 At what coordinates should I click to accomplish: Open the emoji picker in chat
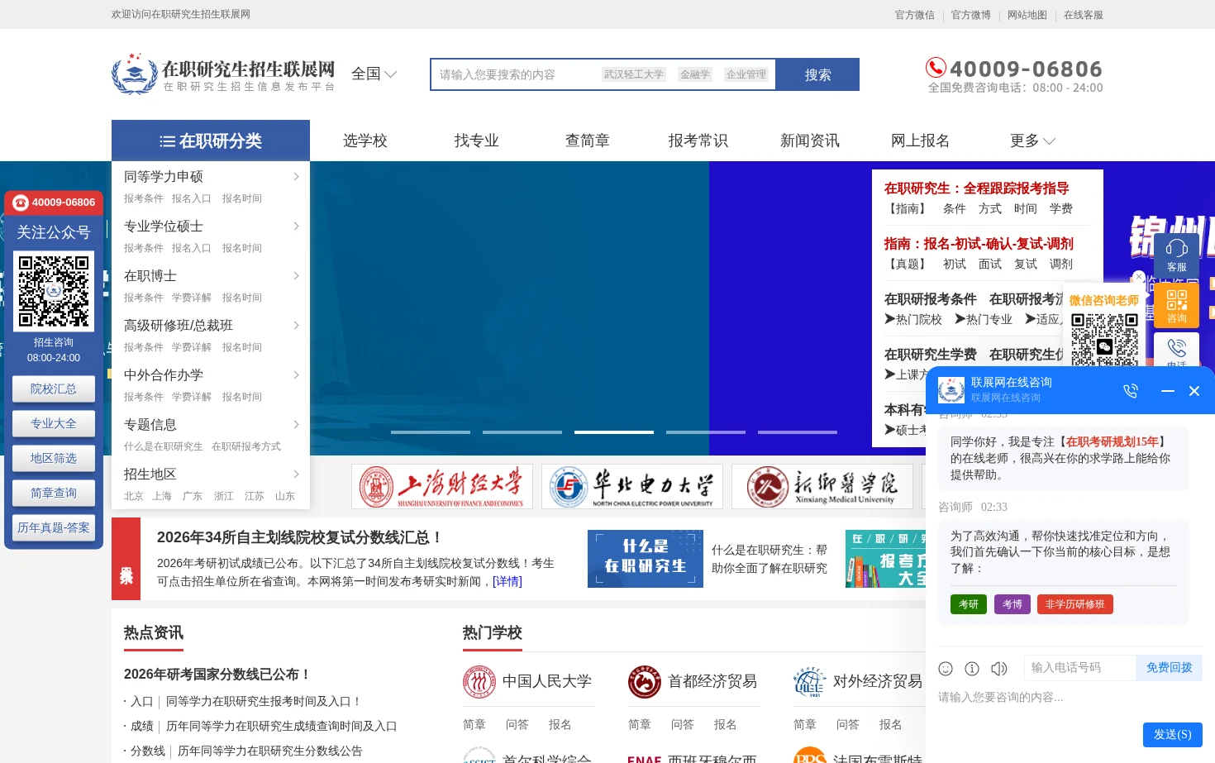(x=946, y=668)
